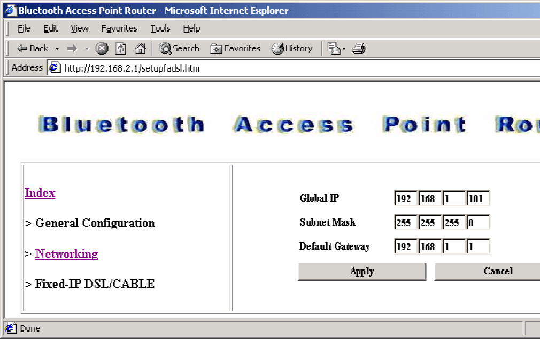Screen dimensions: 540x339
Task: Click Subnet Mask first octet field
Action: pyautogui.click(x=406, y=222)
